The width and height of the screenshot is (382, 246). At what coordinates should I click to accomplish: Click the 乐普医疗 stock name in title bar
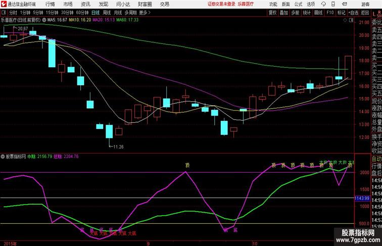pyautogui.click(x=246, y=4)
